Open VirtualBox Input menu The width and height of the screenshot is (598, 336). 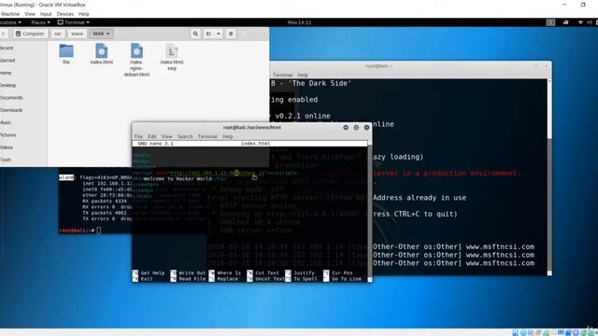[46, 14]
